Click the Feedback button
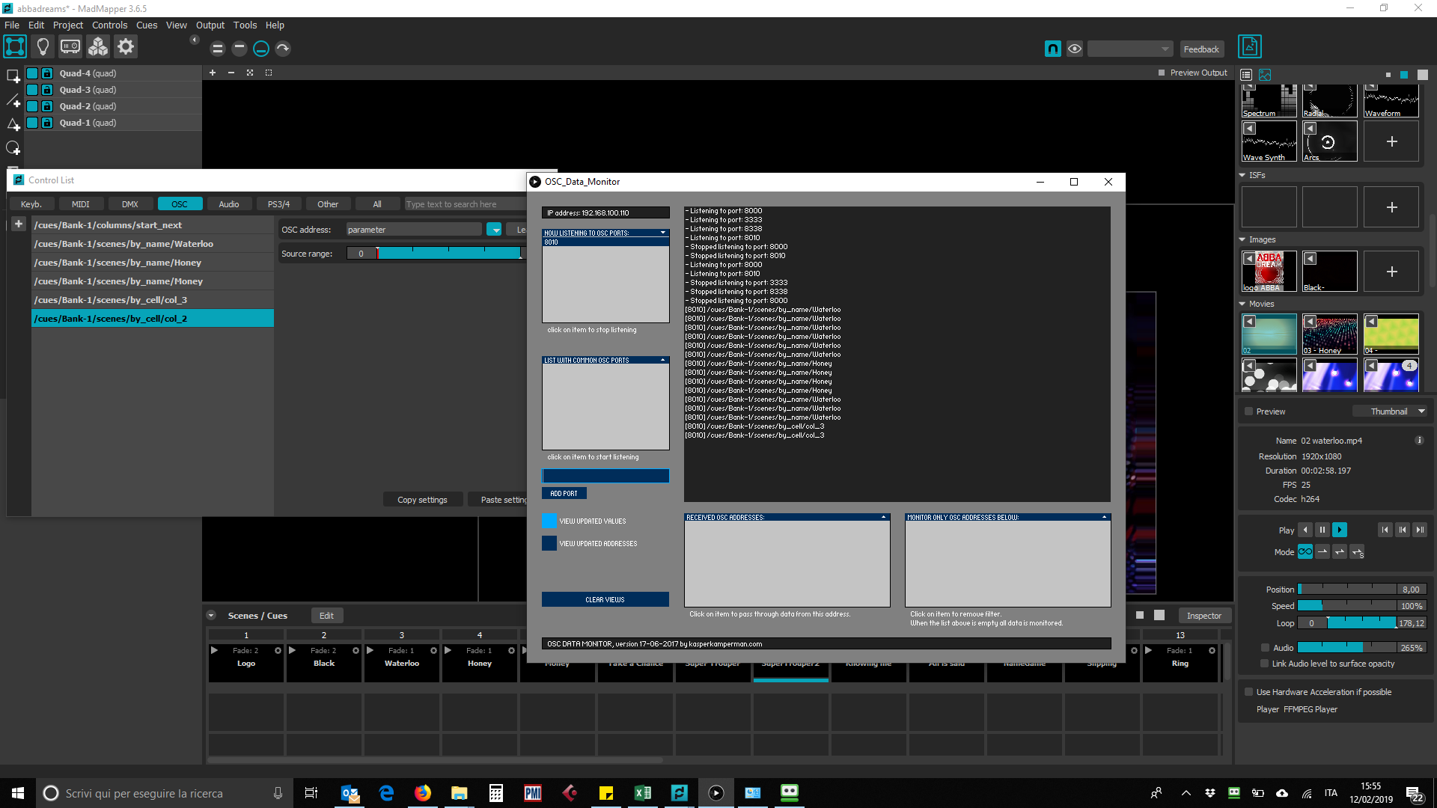The width and height of the screenshot is (1437, 808). click(x=1201, y=49)
